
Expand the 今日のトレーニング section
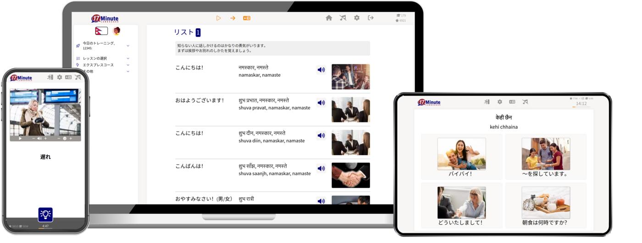[128, 46]
